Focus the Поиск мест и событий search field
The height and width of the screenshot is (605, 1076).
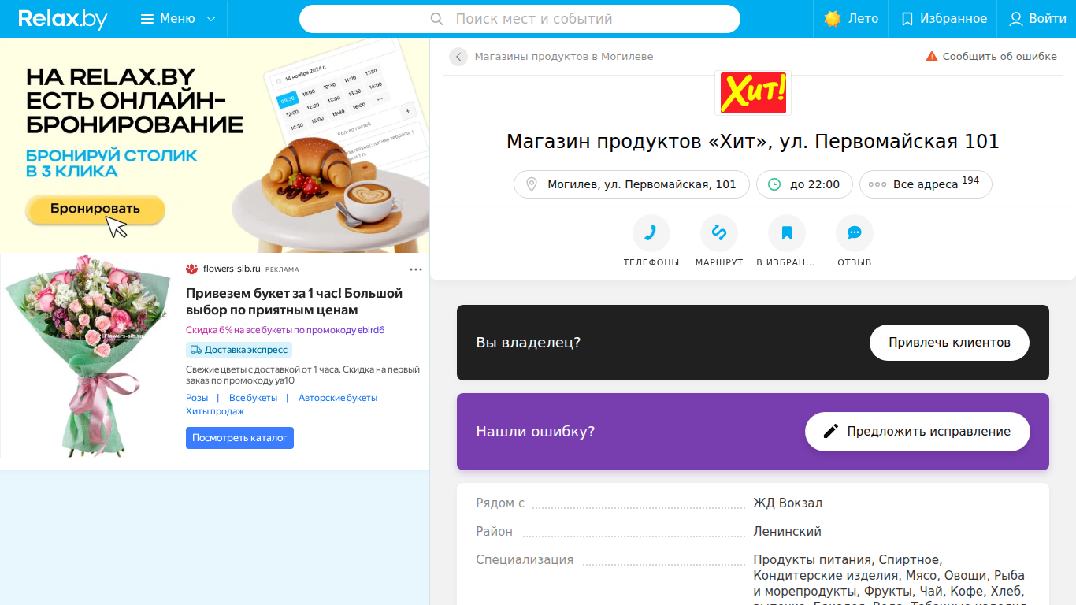tap(520, 19)
